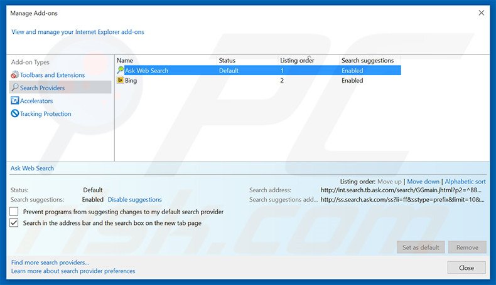The height and width of the screenshot is (285, 496).
Task: Open Accelerators add-on type
Action: click(x=36, y=101)
